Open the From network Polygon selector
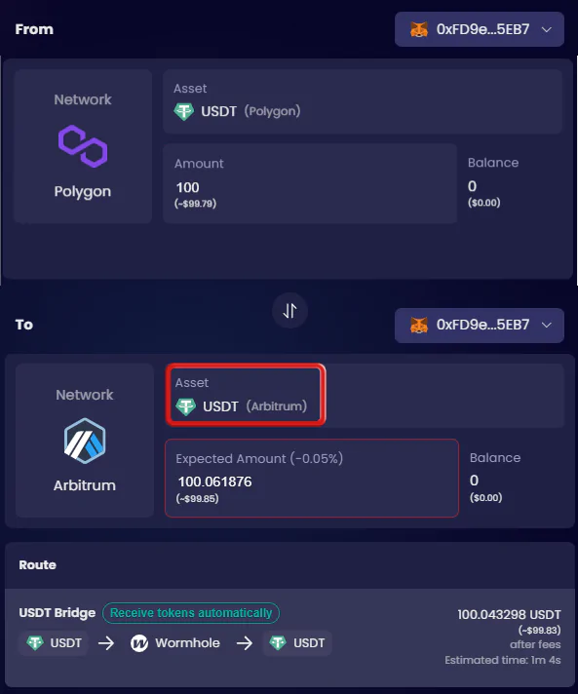Viewport: 578px width, 694px height. [x=83, y=146]
